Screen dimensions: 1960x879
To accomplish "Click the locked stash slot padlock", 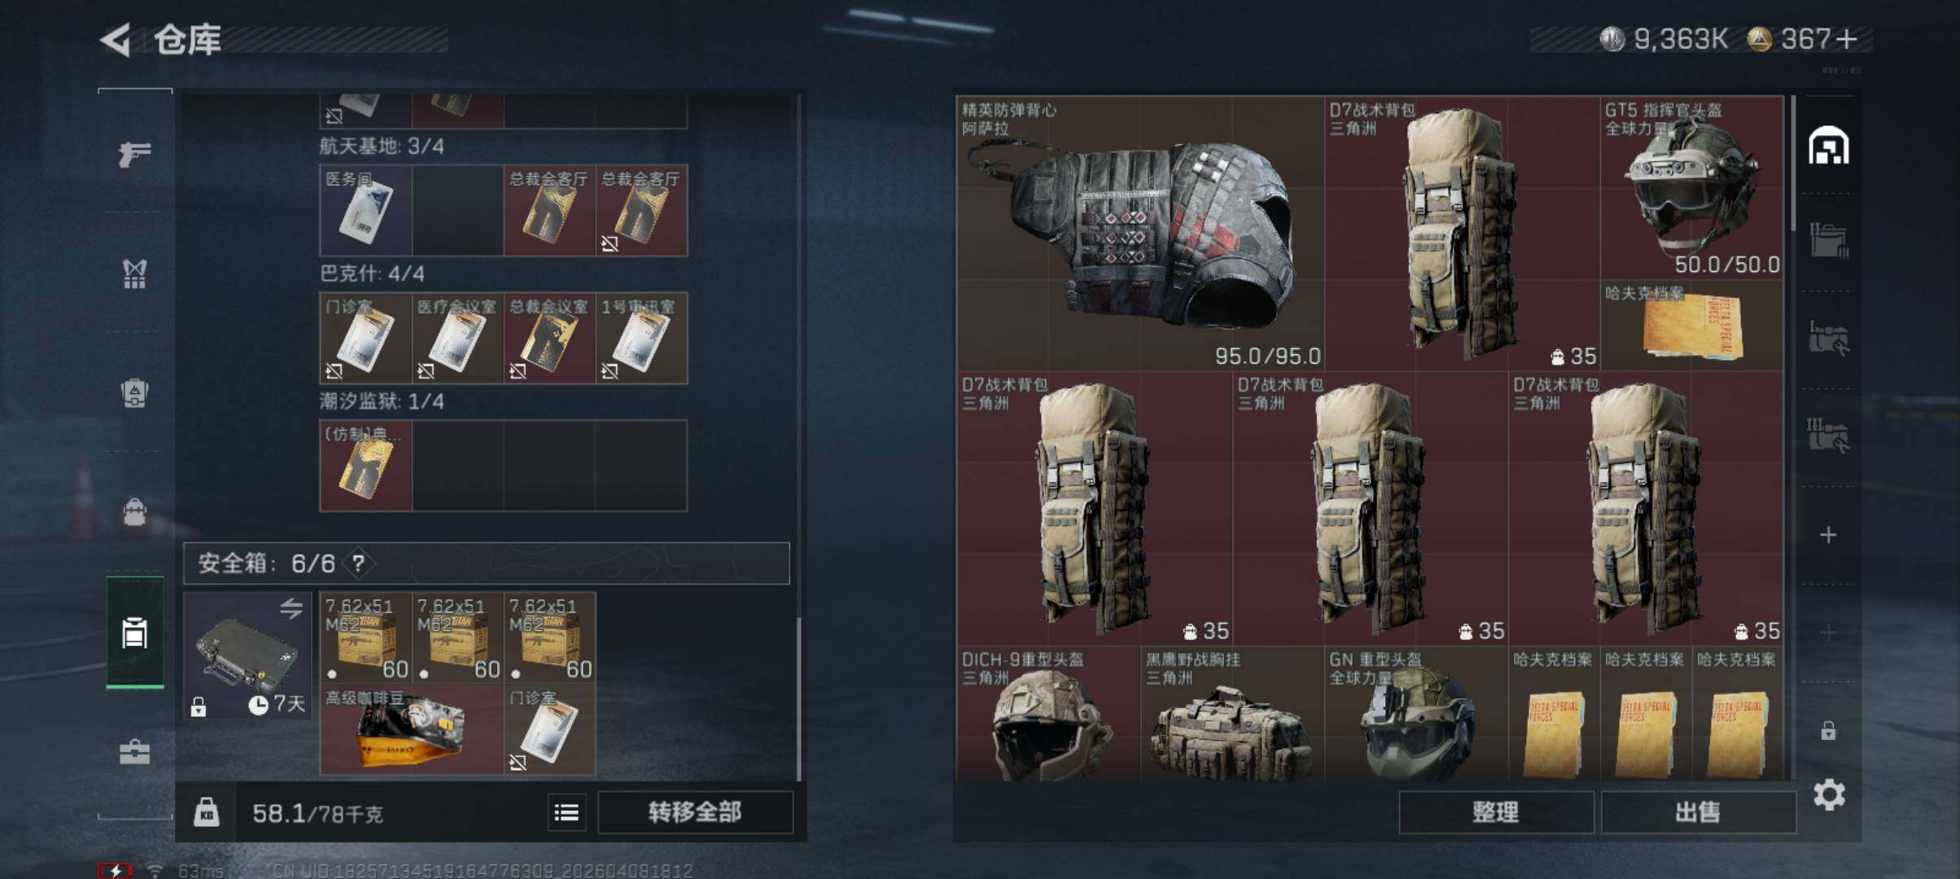I will pos(1828,731).
